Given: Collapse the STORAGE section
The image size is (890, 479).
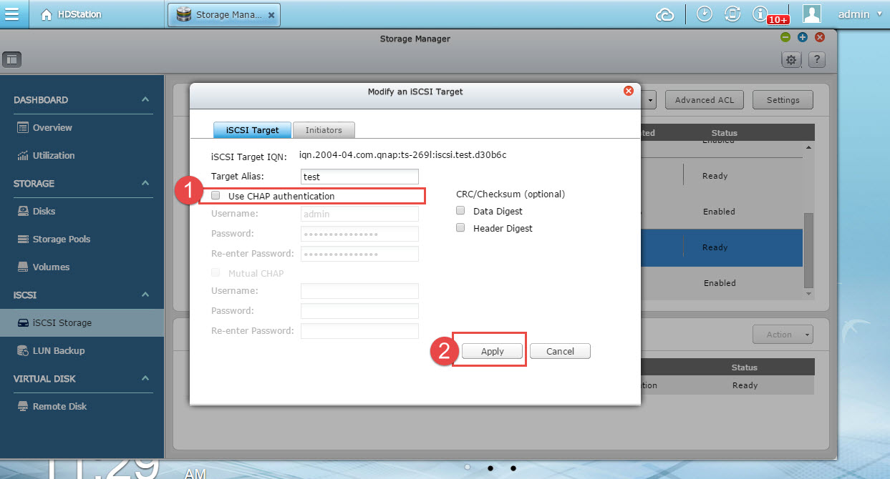Looking at the screenshot, I should pos(145,184).
